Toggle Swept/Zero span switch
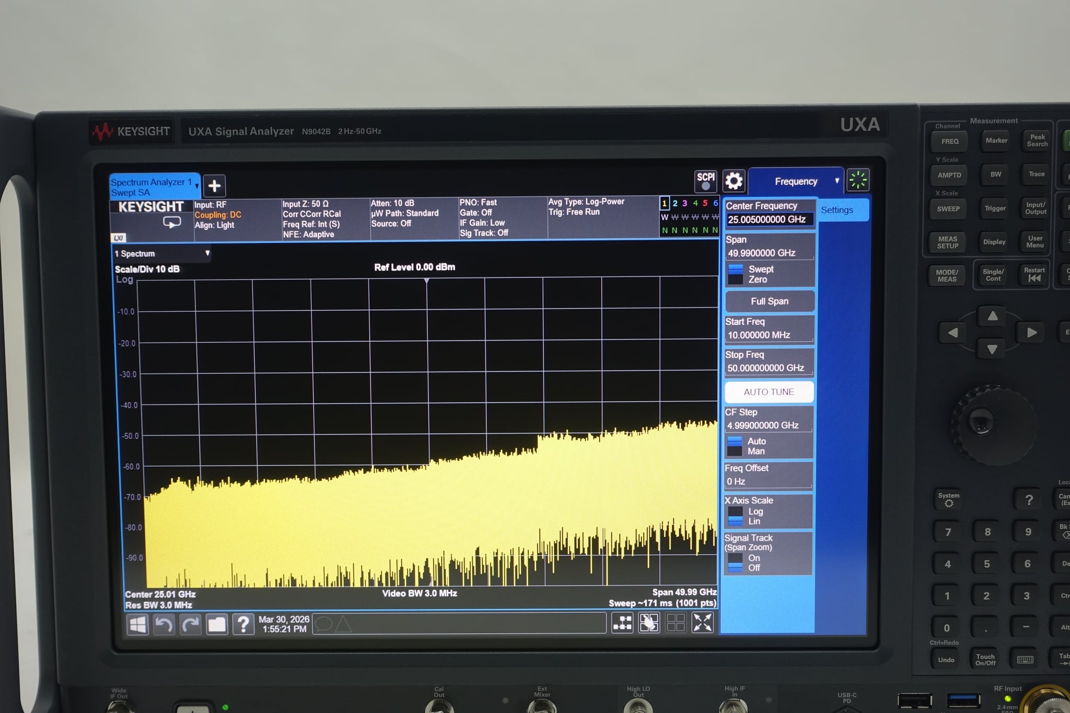Image resolution: width=1070 pixels, height=713 pixels. 736,274
